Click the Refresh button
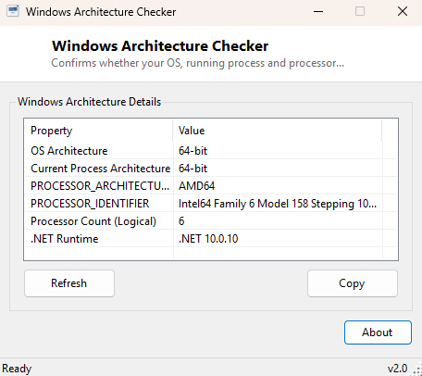This screenshot has width=422, height=376. pos(69,283)
